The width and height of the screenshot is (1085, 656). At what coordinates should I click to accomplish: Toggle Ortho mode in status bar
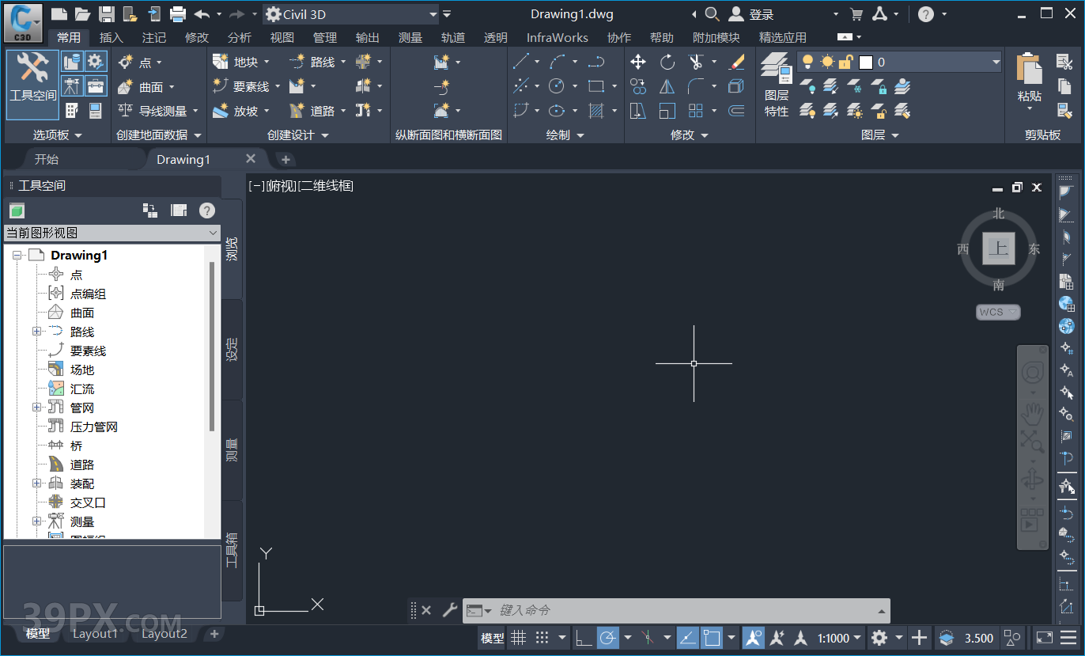coord(584,638)
